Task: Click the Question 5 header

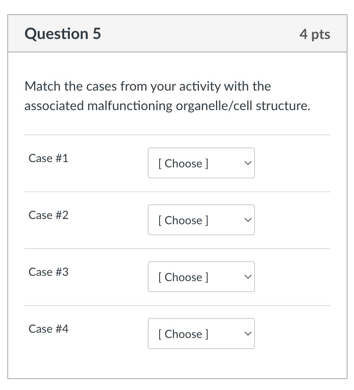Action: (x=63, y=34)
